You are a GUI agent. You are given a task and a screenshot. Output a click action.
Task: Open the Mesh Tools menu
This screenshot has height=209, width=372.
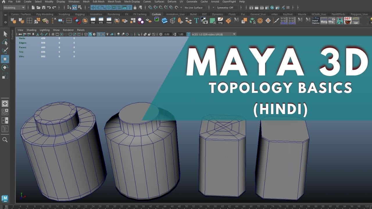click(114, 1)
